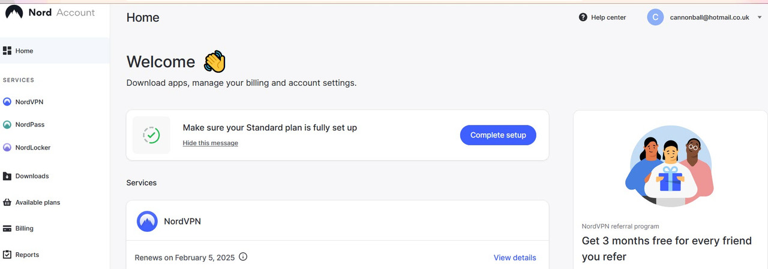Click the renewal date info icon
768x269 pixels.
[x=243, y=257]
